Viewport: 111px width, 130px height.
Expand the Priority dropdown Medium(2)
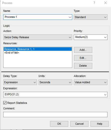point(90,37)
